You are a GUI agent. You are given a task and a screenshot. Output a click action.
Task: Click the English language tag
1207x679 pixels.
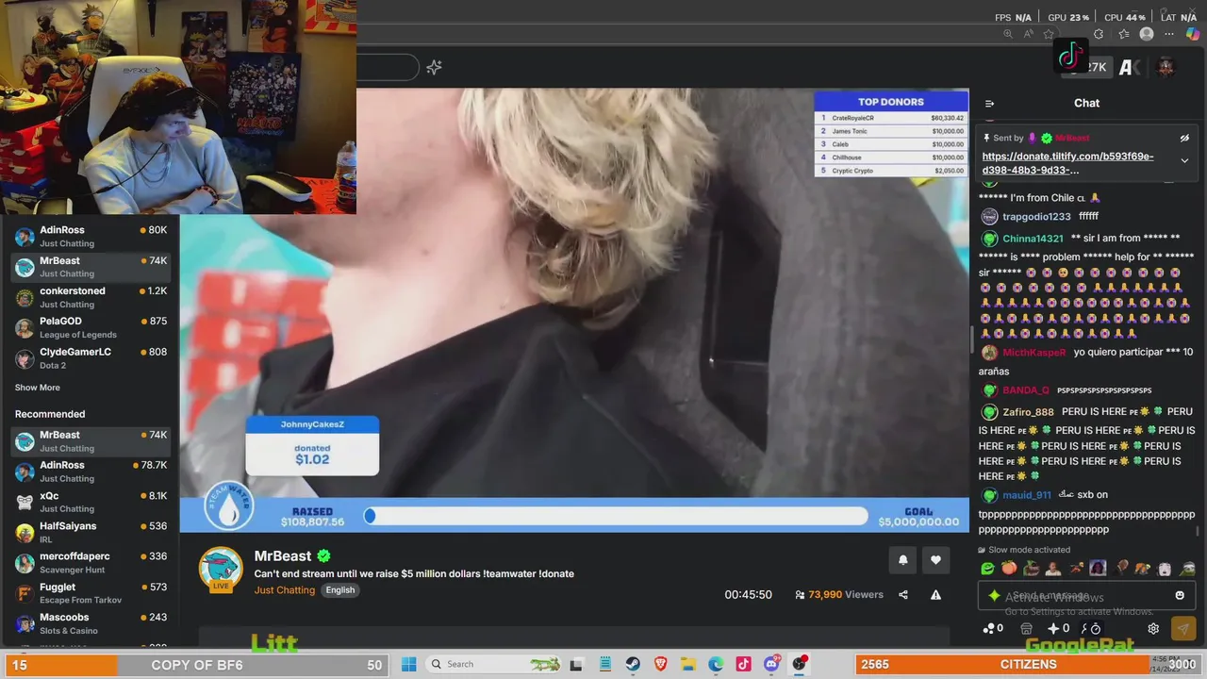pyautogui.click(x=340, y=590)
